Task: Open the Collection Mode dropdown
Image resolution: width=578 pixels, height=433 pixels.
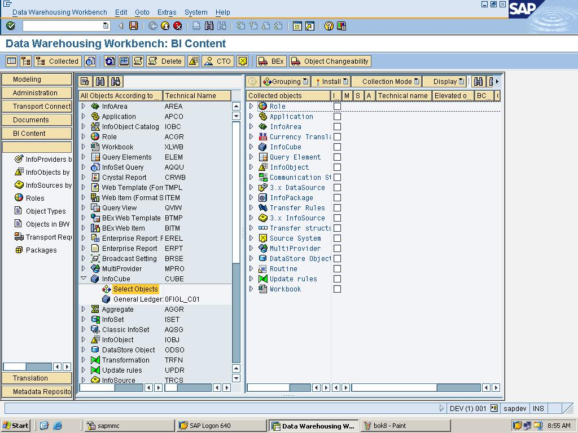Action: [x=387, y=81]
